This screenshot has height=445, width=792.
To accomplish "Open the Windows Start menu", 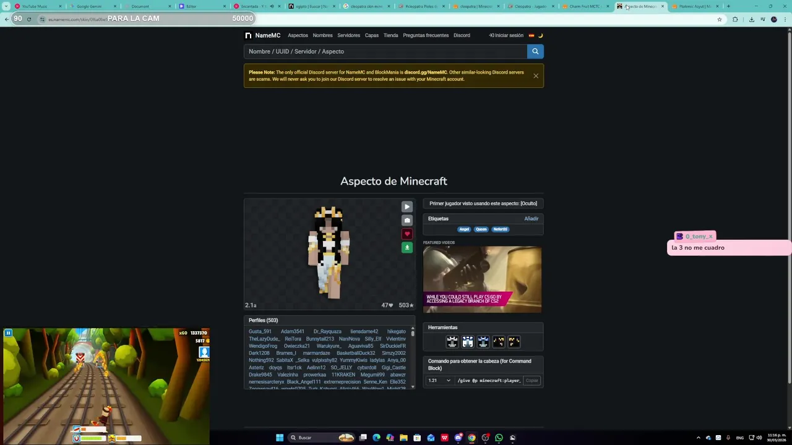I will tap(280, 438).
